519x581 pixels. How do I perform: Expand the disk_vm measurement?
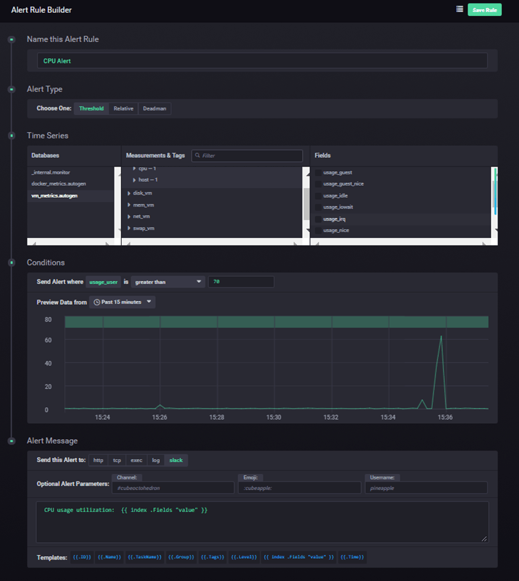point(128,193)
